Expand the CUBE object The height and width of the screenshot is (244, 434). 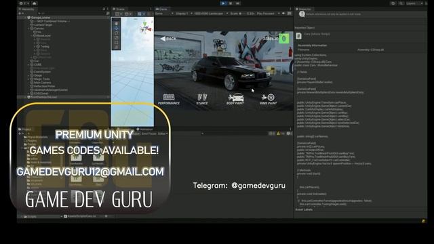tap(28, 64)
